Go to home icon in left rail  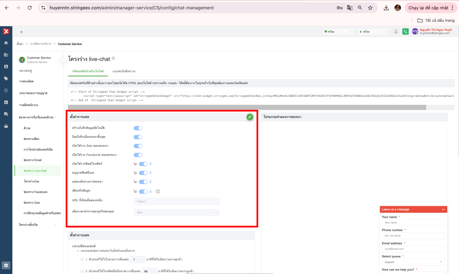coord(6,43)
